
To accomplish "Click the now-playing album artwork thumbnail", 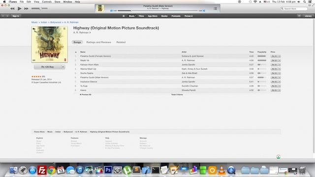I will coord(100,8).
